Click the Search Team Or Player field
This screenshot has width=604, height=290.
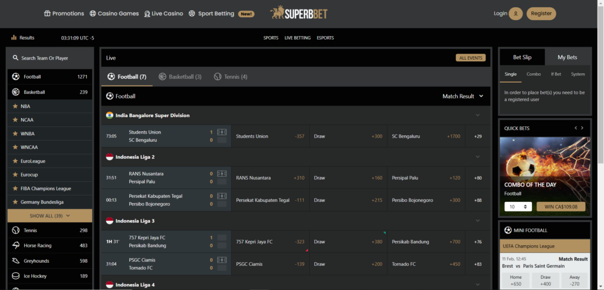(x=50, y=58)
